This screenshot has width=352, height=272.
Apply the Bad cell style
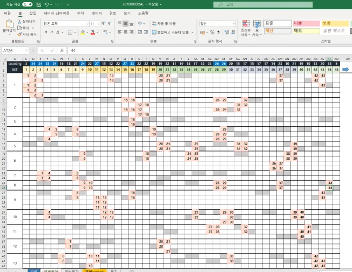[x=306, y=23]
